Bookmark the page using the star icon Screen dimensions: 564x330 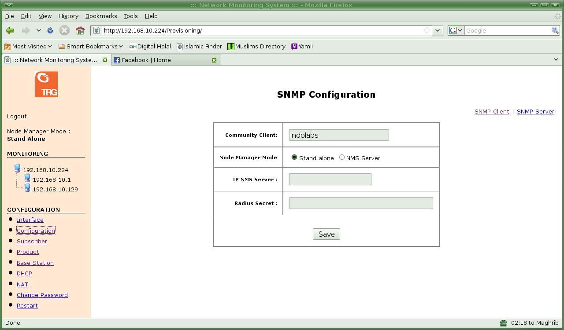(x=427, y=30)
